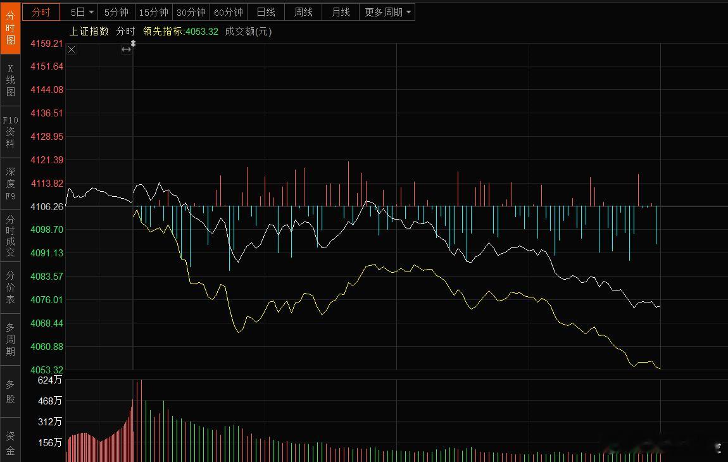Screen dimensions: 728x462
Task: Open the 5日 period dropdown
Action: tap(82, 12)
